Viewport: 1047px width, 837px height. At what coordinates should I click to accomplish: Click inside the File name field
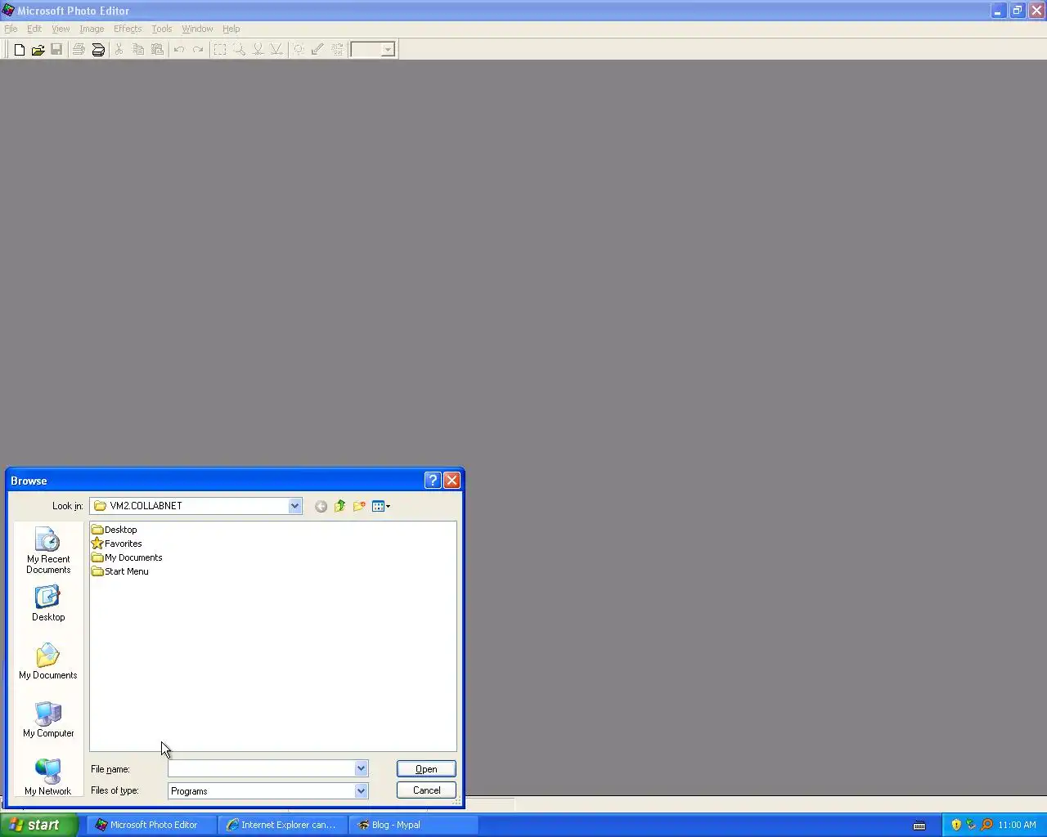point(261,769)
